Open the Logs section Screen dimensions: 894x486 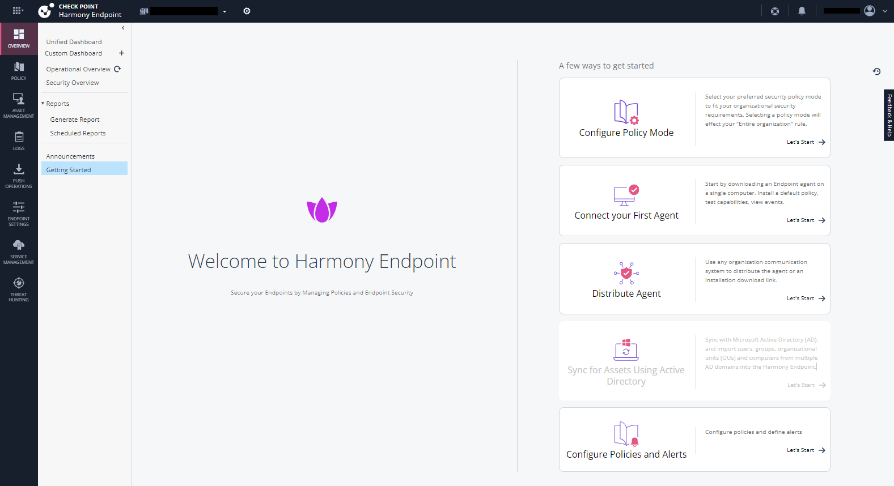(x=19, y=141)
